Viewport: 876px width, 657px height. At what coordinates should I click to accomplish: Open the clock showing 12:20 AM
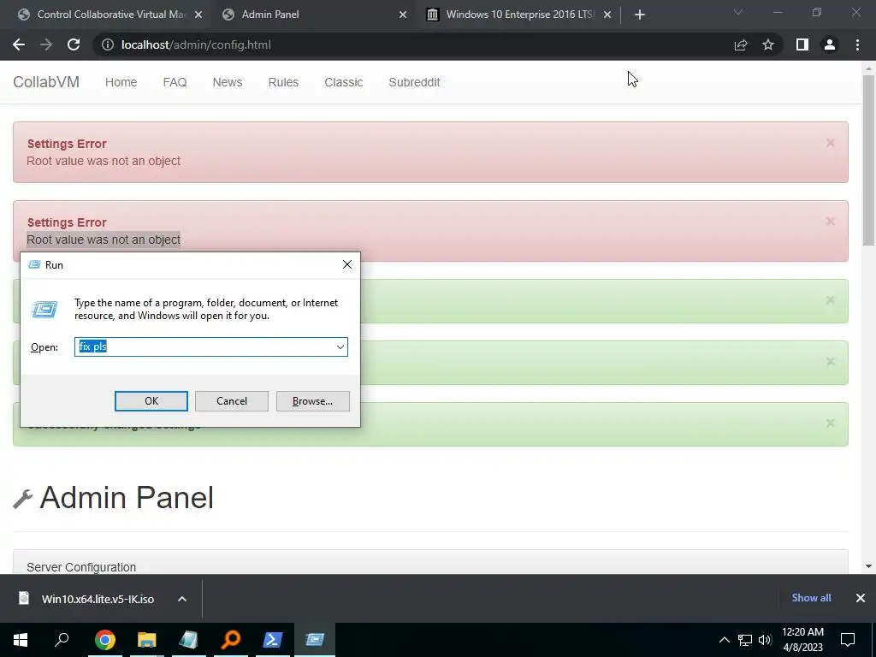tap(802, 640)
